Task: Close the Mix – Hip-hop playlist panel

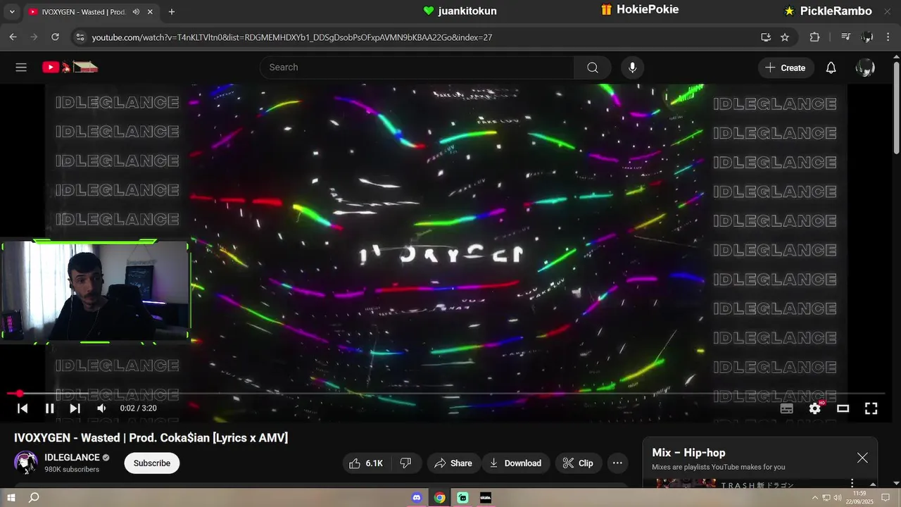Action: pos(862,458)
